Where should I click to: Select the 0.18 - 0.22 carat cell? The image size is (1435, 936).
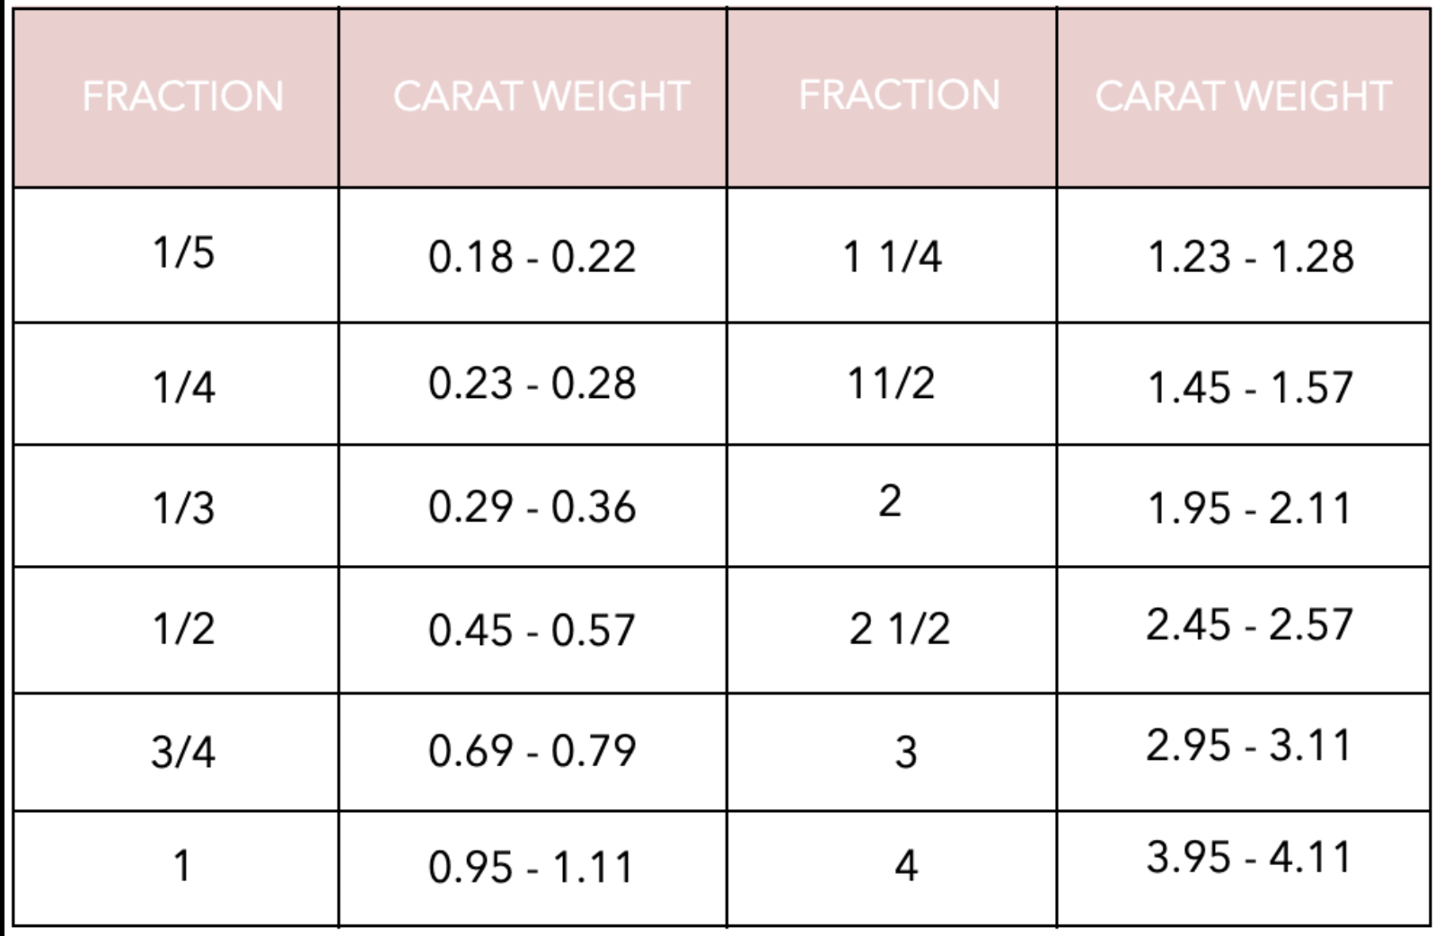(532, 257)
